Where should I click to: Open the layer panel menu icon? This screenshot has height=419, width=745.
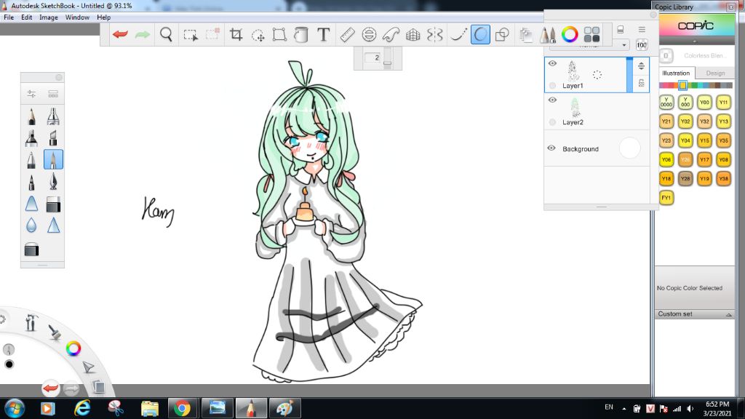(642, 29)
